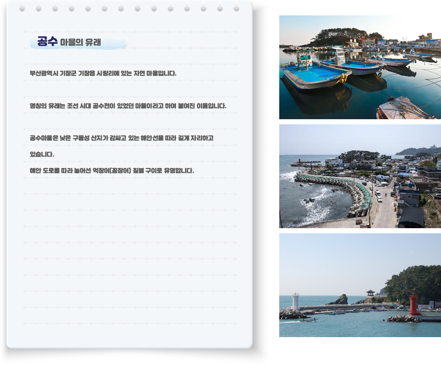Click the line about 먹장어[곰장어] 짚불 구이
The image size is (441, 366).
(x=112, y=170)
